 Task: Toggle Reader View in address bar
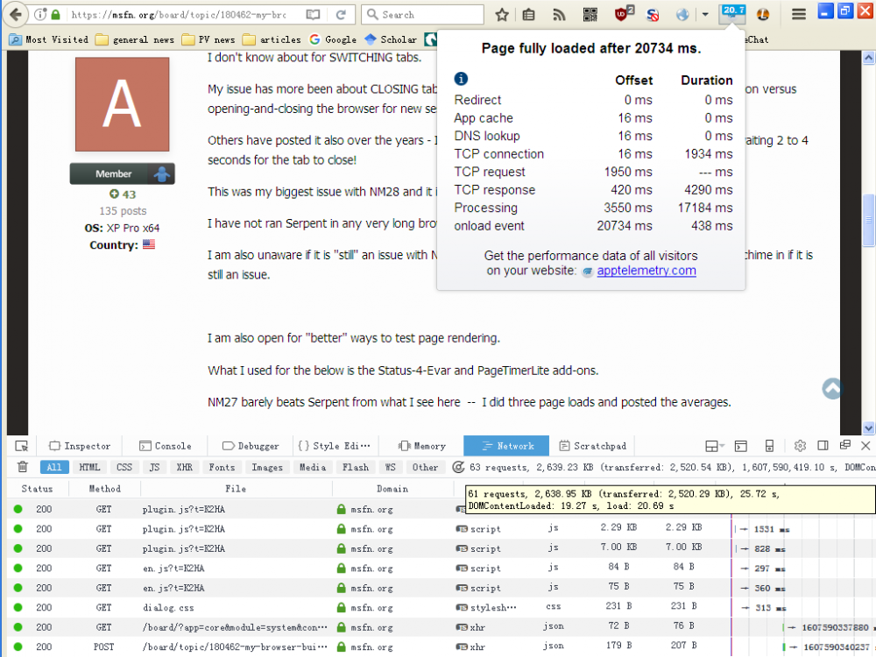click(x=314, y=15)
